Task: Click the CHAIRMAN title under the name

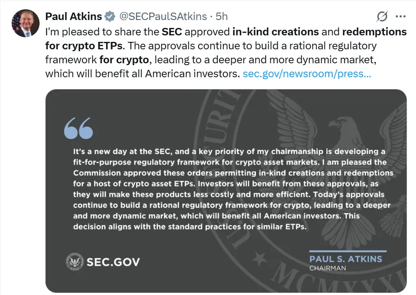Action: tap(328, 268)
